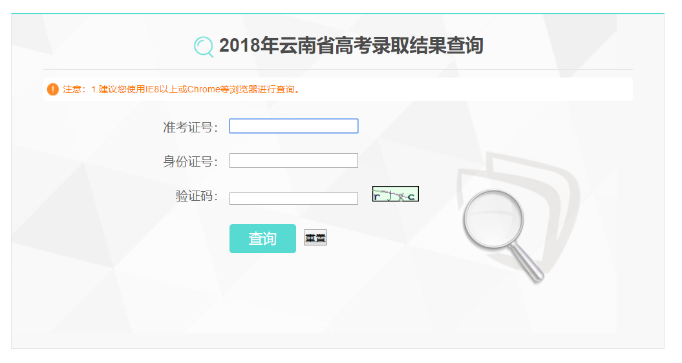Click the 准考证号 label text
The width and height of the screenshot is (682, 363).
click(190, 127)
